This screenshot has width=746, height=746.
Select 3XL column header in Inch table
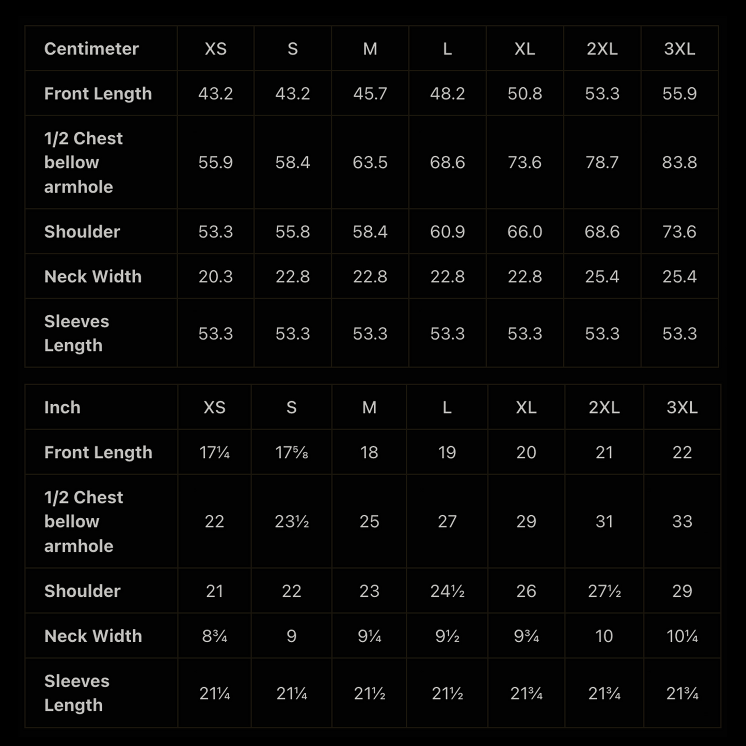pos(681,407)
